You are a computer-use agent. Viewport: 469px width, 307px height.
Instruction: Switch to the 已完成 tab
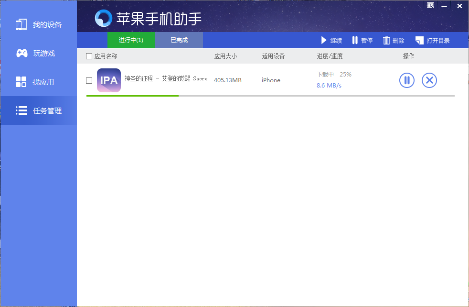tap(179, 41)
